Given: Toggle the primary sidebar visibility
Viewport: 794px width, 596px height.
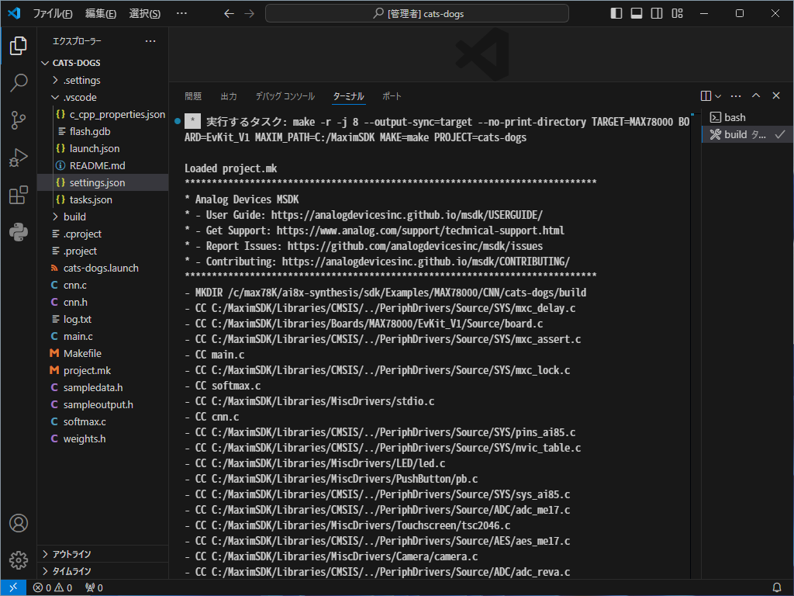Looking at the screenshot, I should point(616,13).
